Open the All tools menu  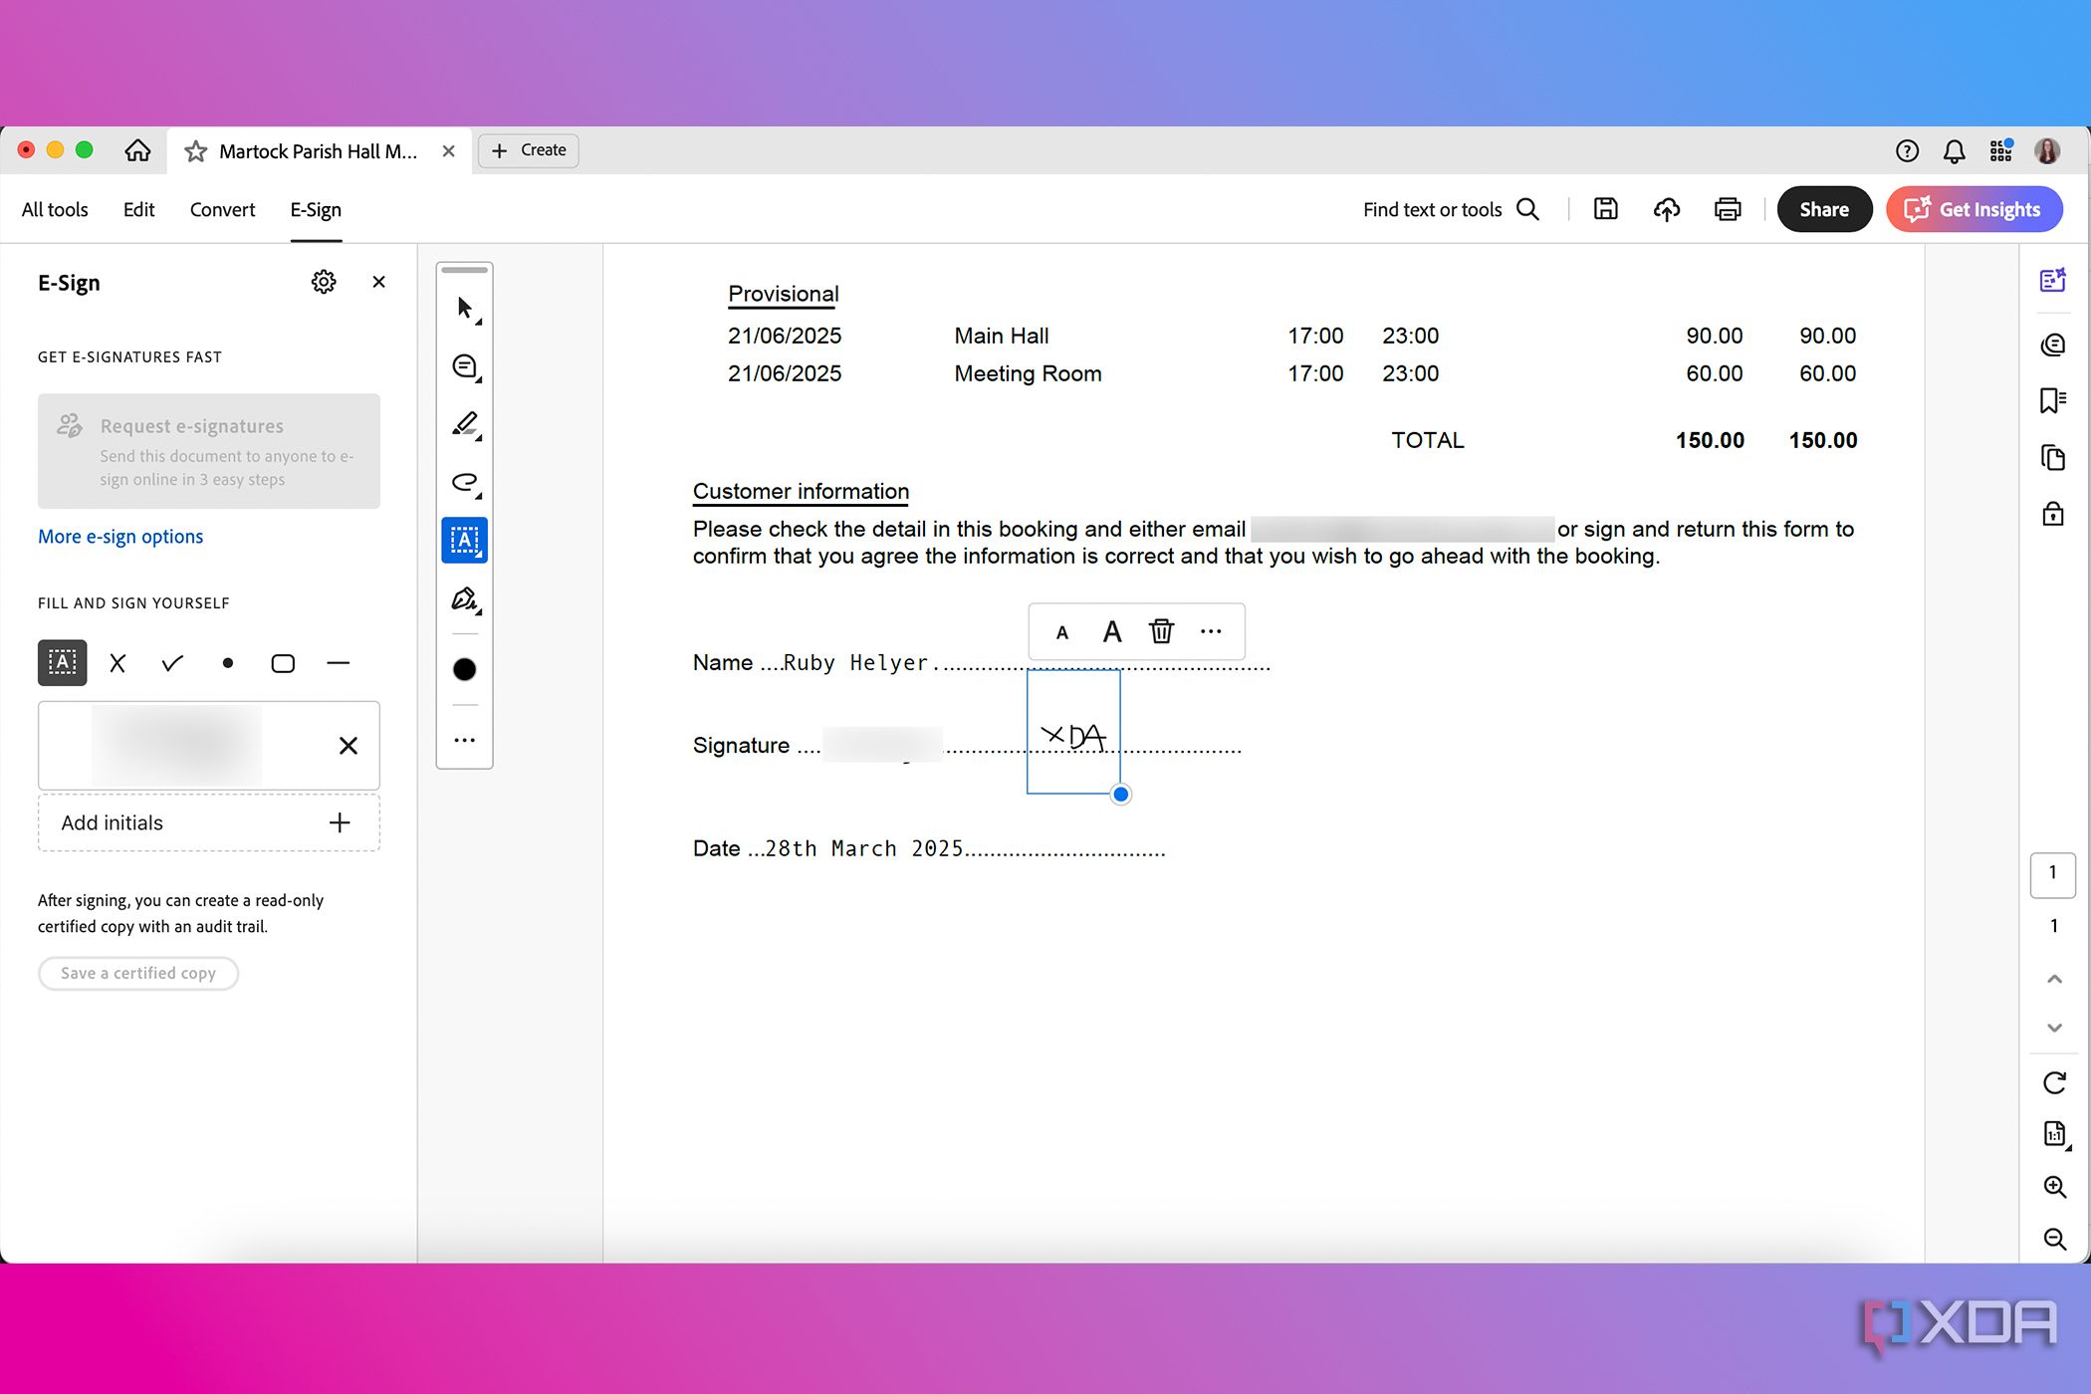coord(55,210)
